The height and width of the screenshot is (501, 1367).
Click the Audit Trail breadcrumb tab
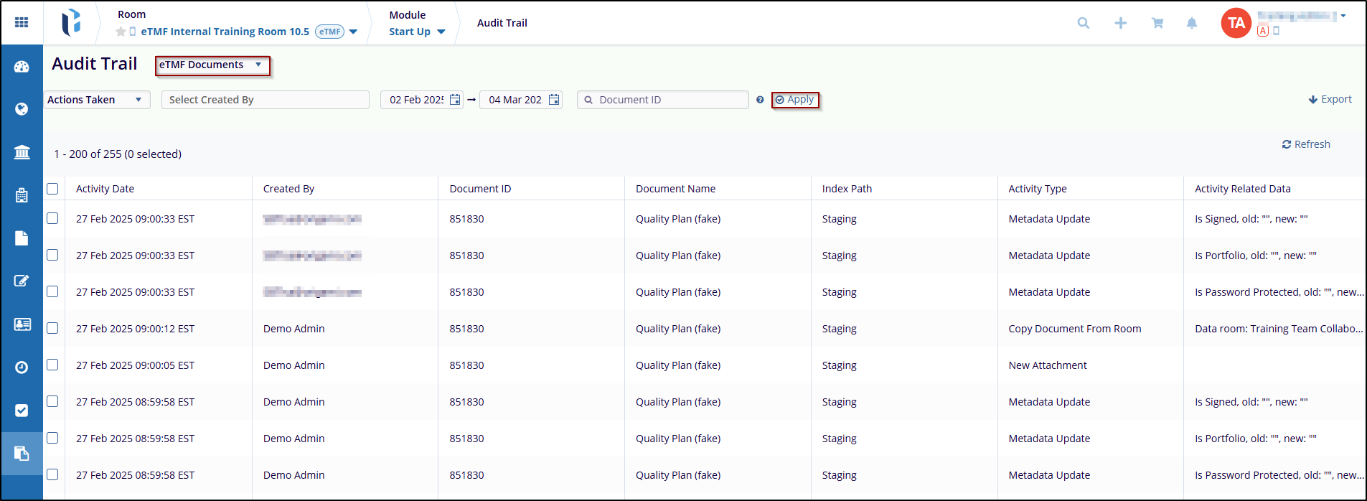(502, 23)
